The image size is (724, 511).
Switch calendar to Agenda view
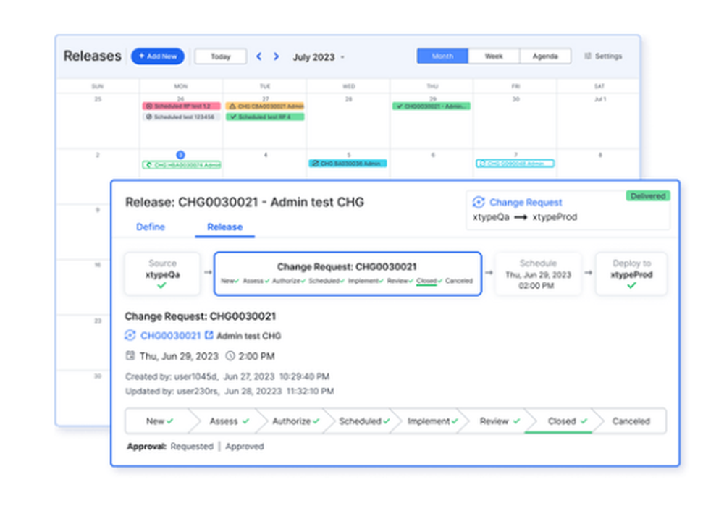pos(545,56)
